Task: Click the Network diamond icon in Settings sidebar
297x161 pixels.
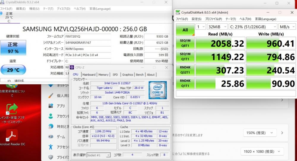Action: [x=50, y=86]
